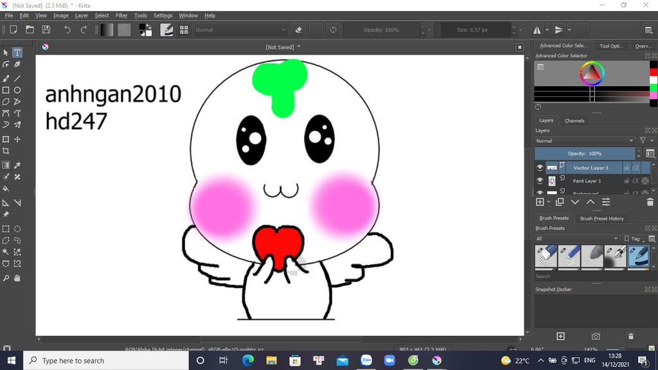Open the brush preset tag filter All dropdown
Image resolution: width=658 pixels, height=370 pixels.
tap(577, 239)
